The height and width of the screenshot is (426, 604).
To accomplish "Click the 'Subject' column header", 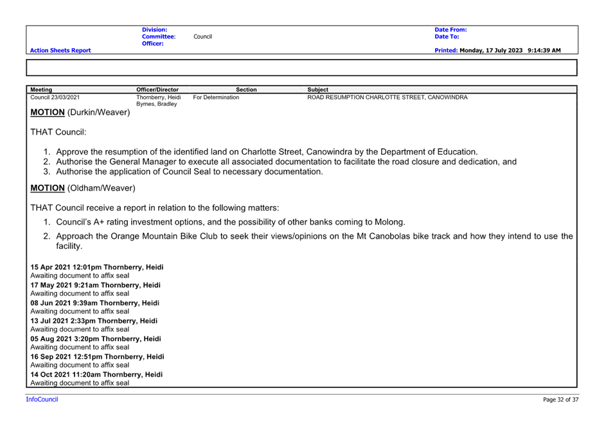I will coord(318,90).
